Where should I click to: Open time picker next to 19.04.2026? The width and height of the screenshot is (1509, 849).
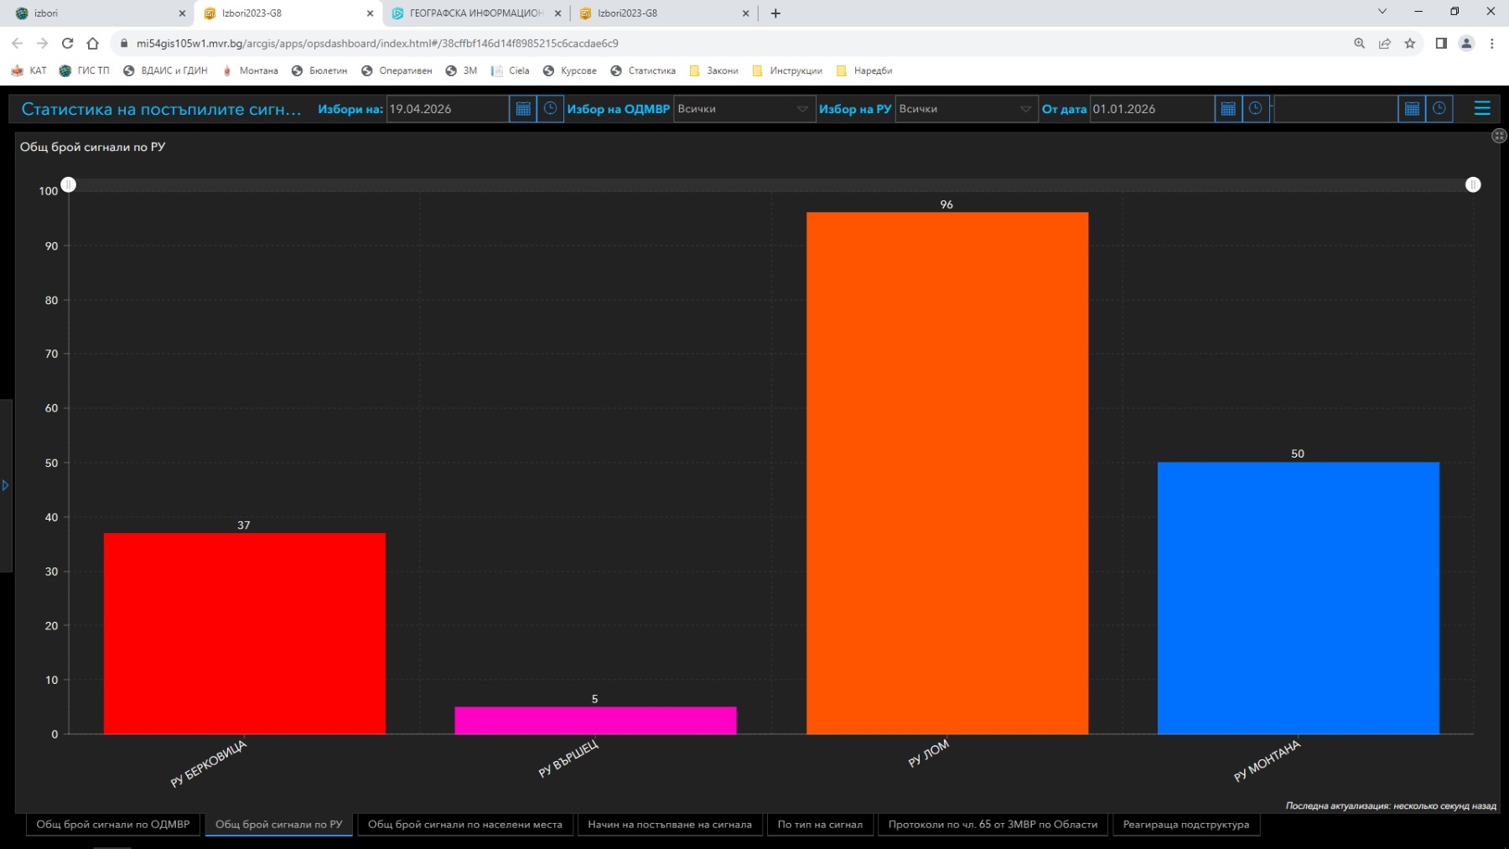coord(550,109)
